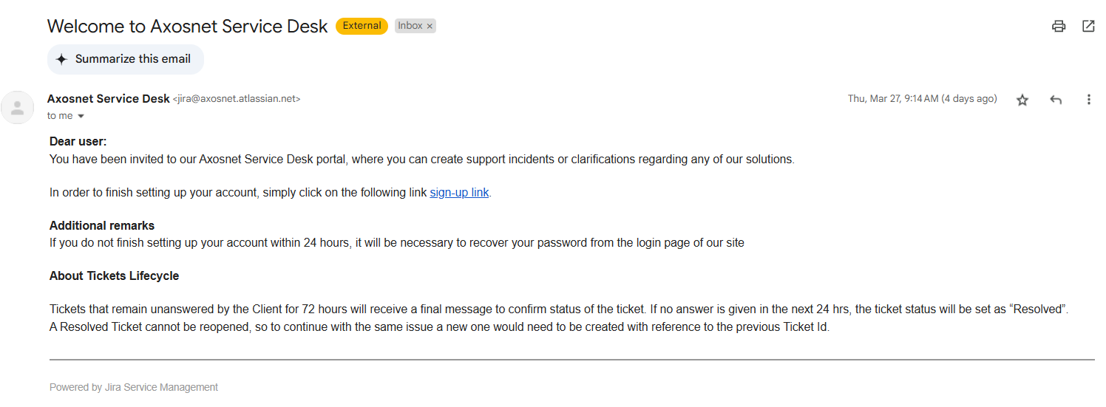Click the "About Tickets Lifecycle" heading
Image resolution: width=1106 pixels, height=407 pixels.
pos(114,276)
